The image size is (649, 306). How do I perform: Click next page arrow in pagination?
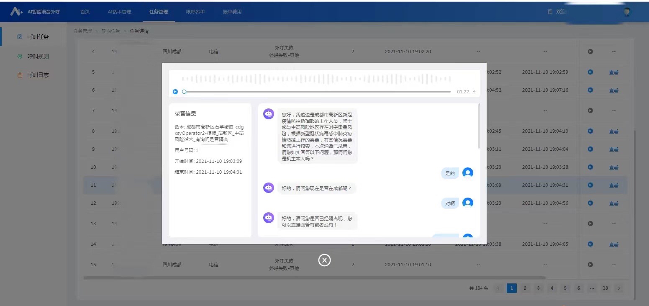pos(618,288)
